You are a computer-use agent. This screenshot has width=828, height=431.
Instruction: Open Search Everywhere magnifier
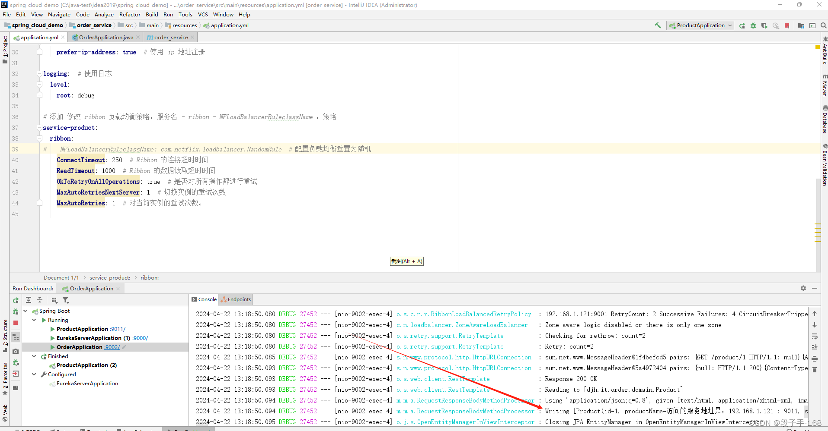(x=824, y=25)
